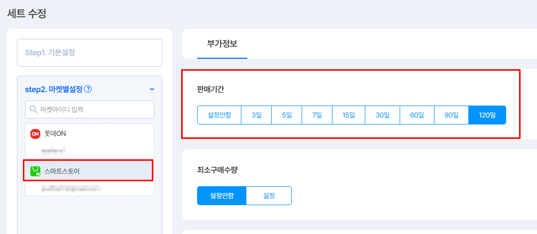This screenshot has height=234, width=537.
Task: Toggle 최소구매수량 to 설정안함
Action: click(x=221, y=196)
